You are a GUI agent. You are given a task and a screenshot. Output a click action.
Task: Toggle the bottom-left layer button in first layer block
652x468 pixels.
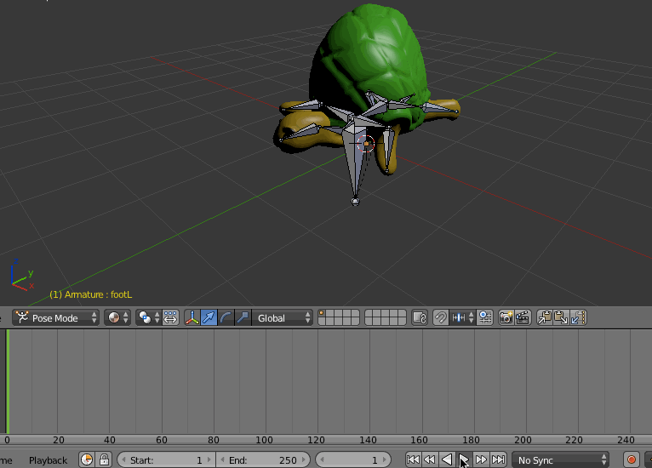(x=322, y=322)
